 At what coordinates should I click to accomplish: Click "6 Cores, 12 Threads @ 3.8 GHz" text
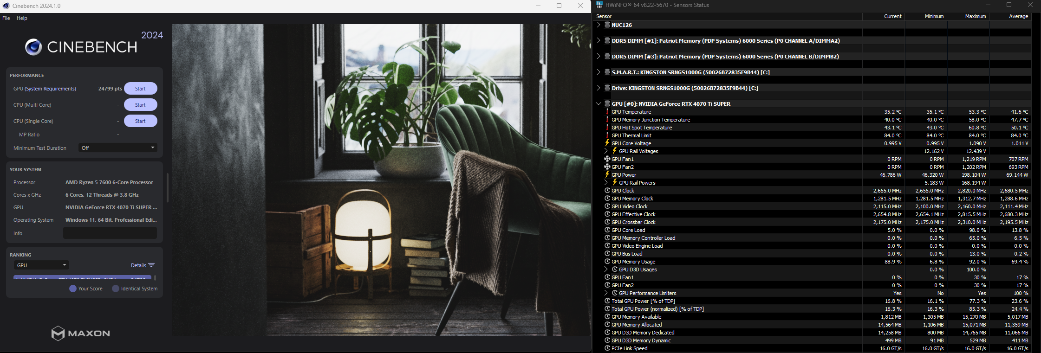pyautogui.click(x=102, y=195)
